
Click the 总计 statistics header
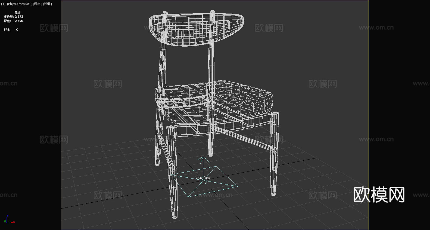coord(18,12)
